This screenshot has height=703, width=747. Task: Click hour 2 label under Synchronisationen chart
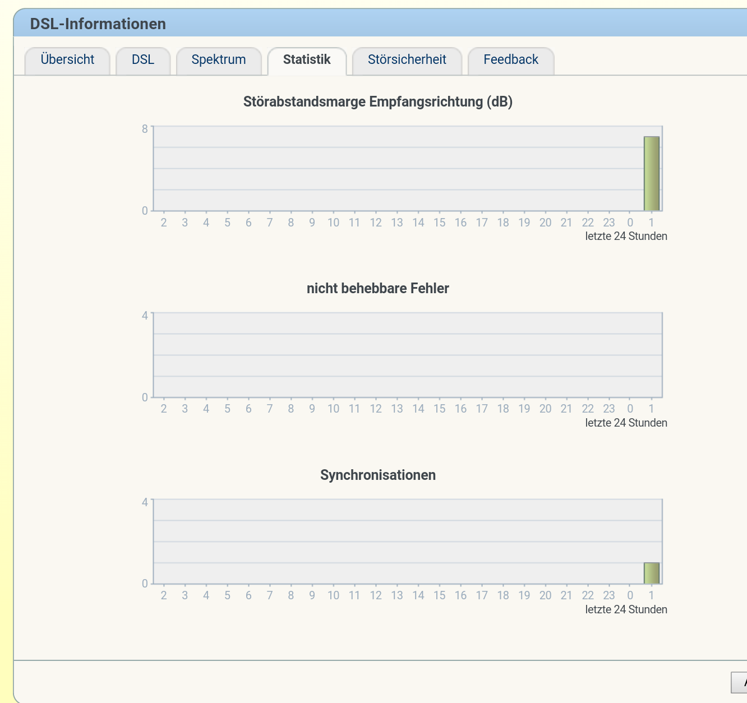pos(164,596)
